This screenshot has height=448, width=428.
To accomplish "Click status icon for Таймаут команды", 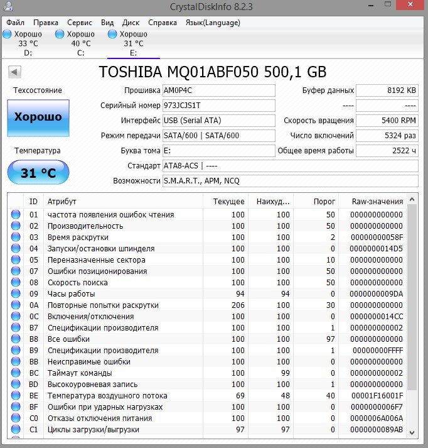I will (x=16, y=373).
